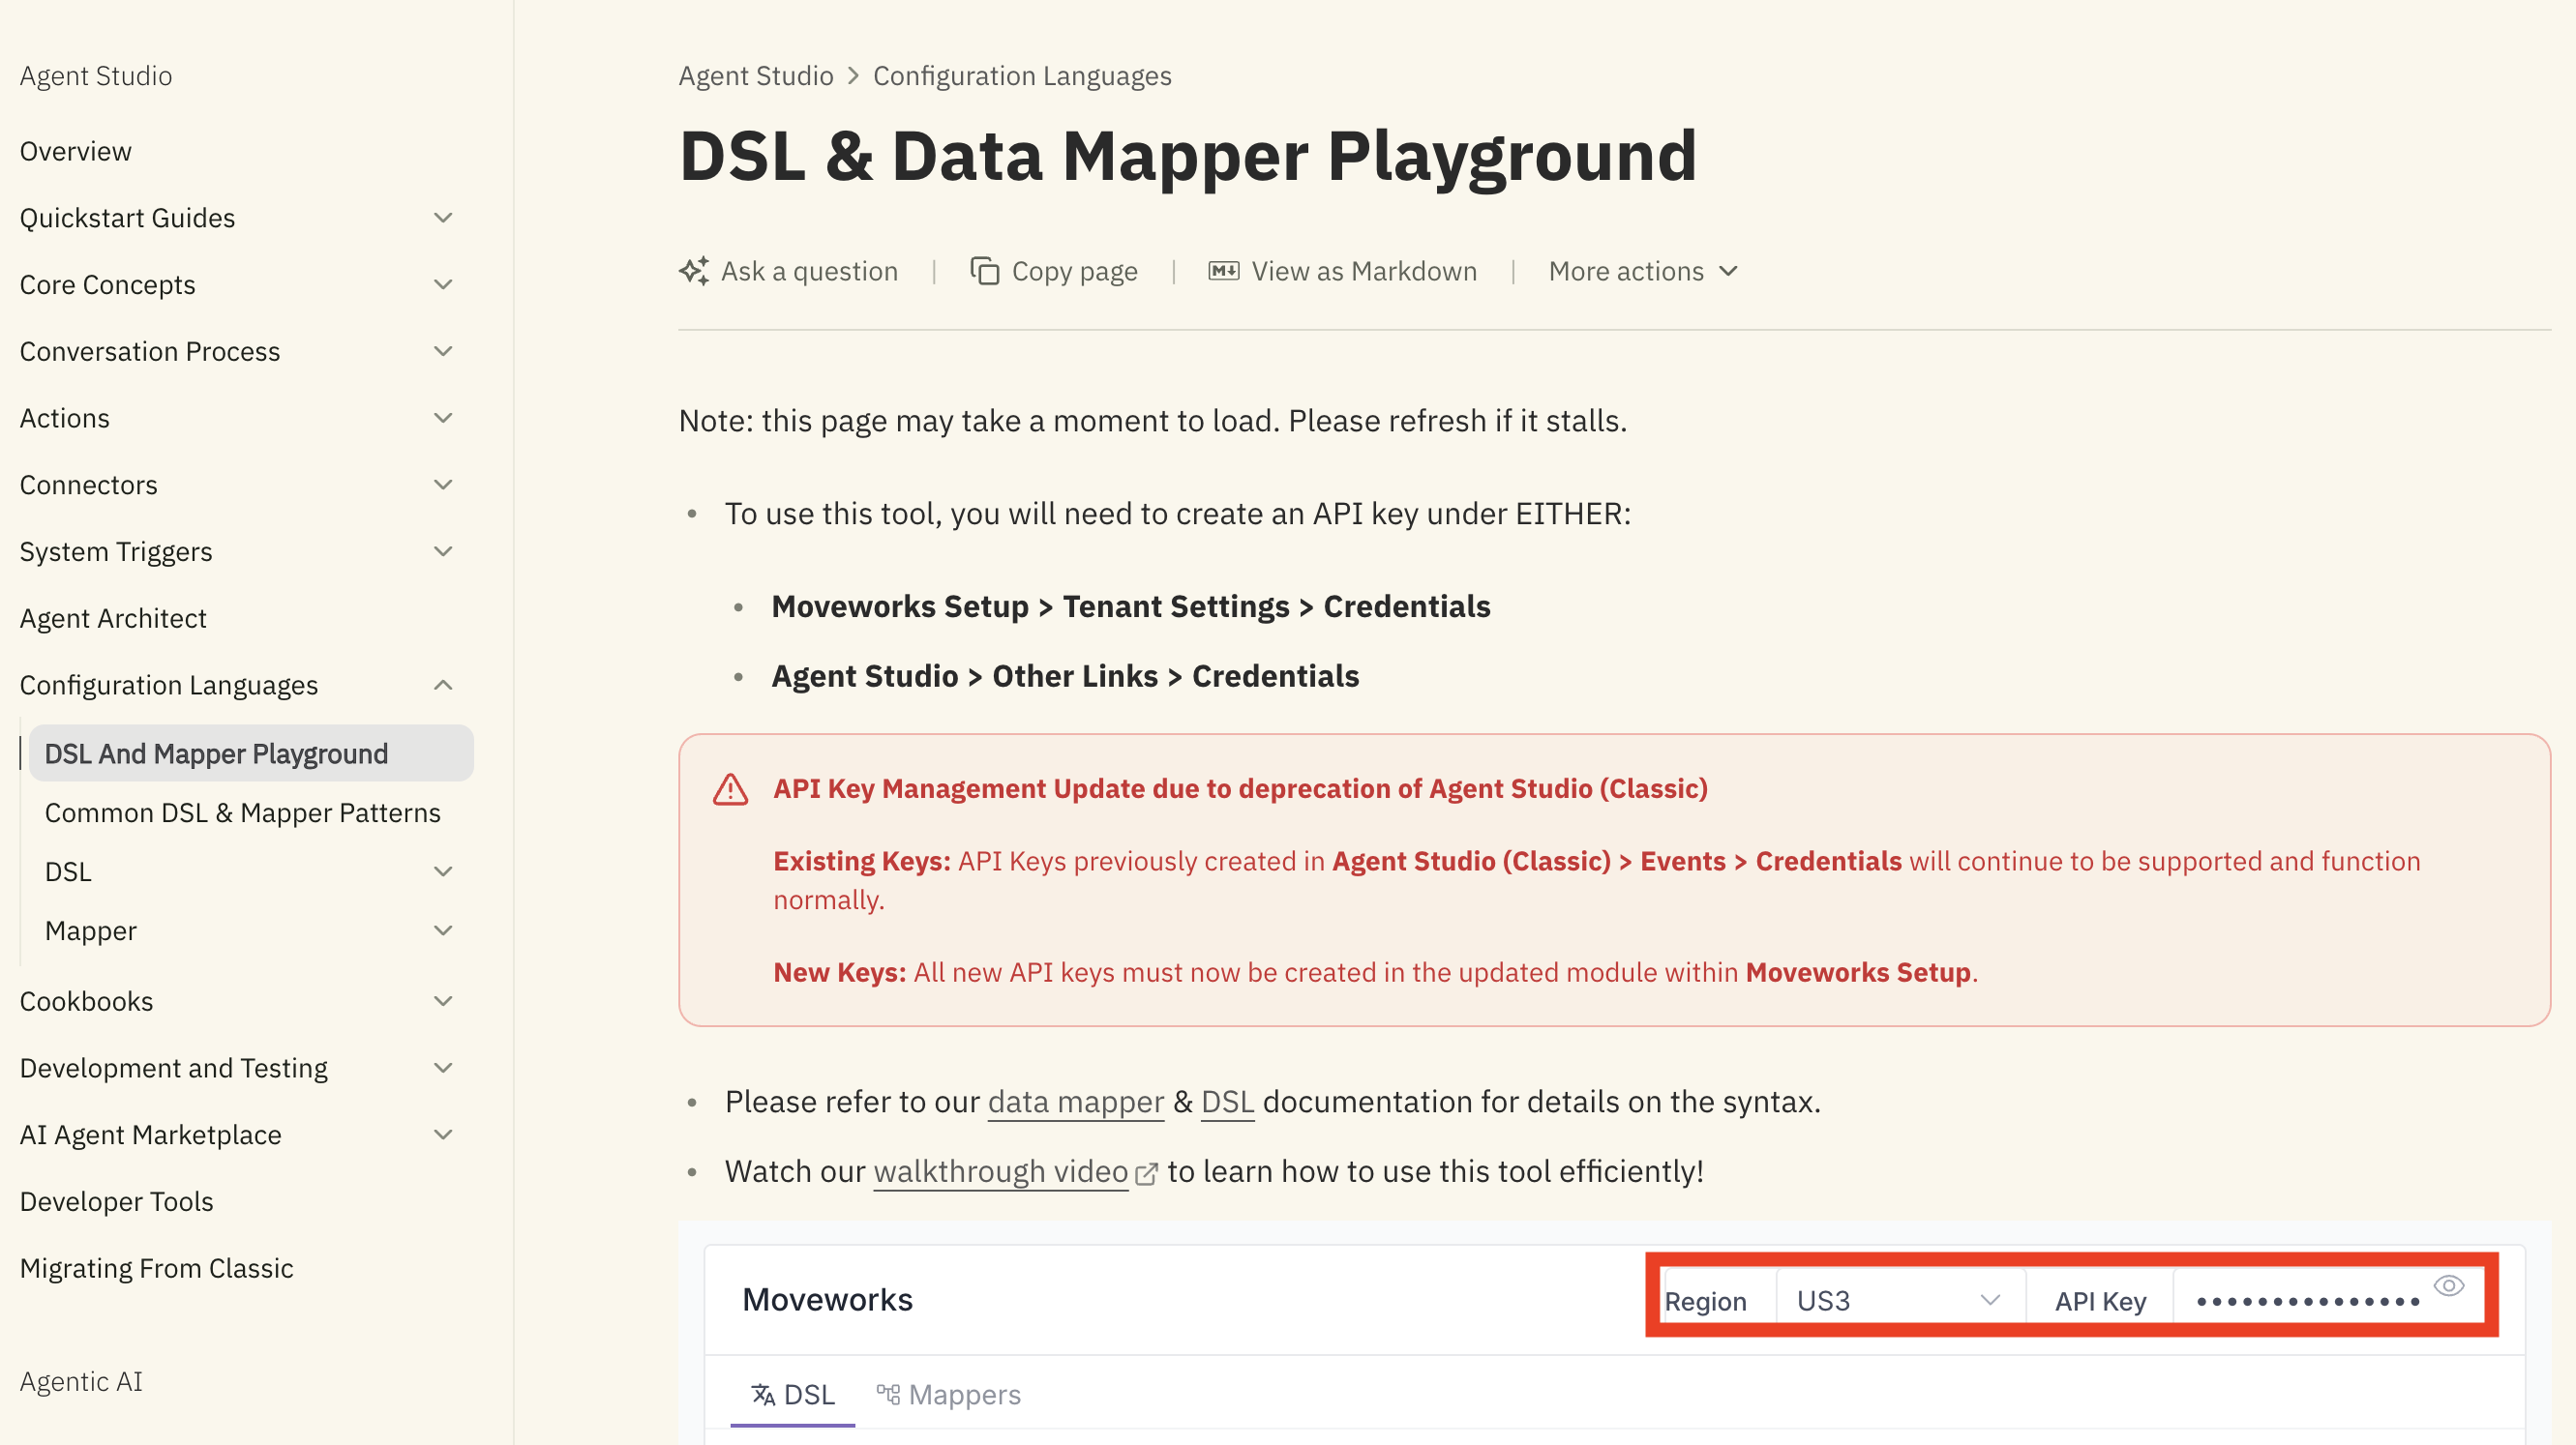Open Migrating From Classic page

click(157, 1268)
